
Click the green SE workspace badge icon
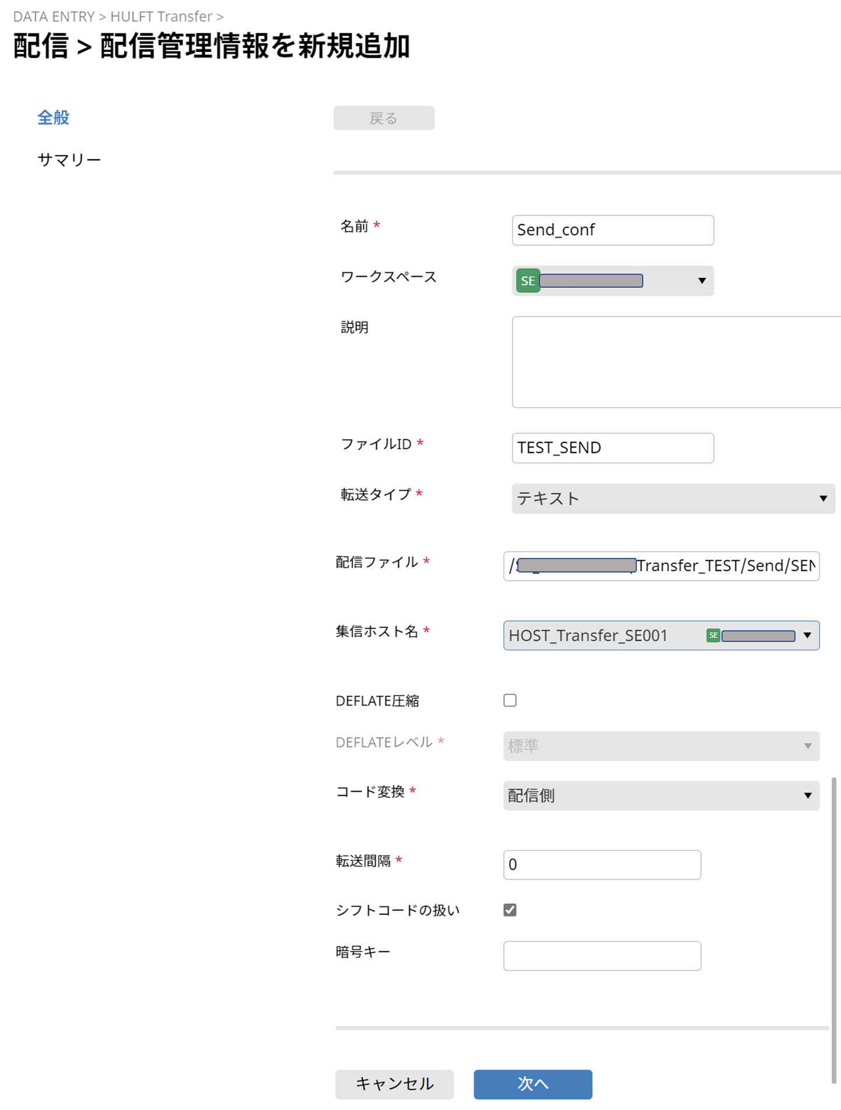pyautogui.click(x=527, y=281)
